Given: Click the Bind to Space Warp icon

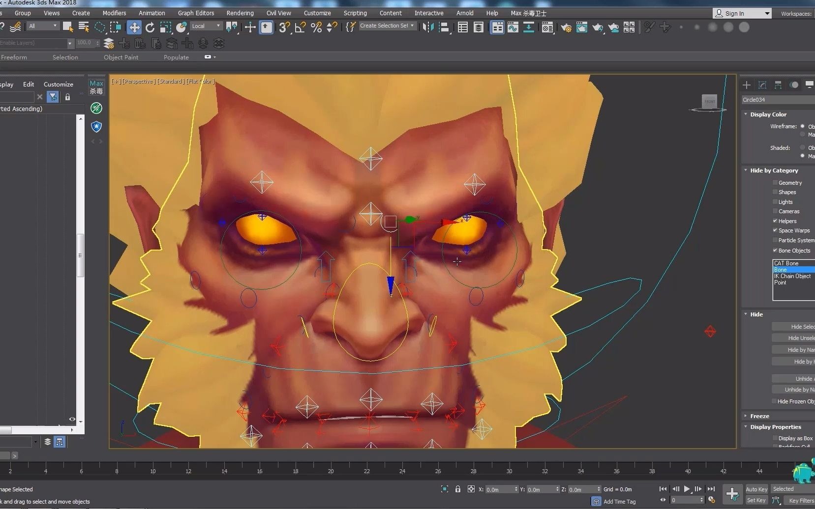Looking at the screenshot, I should tap(15, 27).
